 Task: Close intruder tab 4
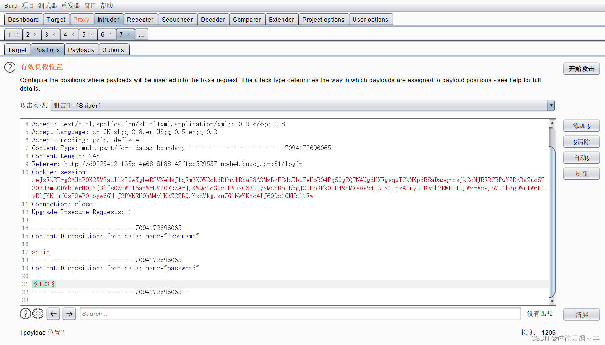[73, 34]
